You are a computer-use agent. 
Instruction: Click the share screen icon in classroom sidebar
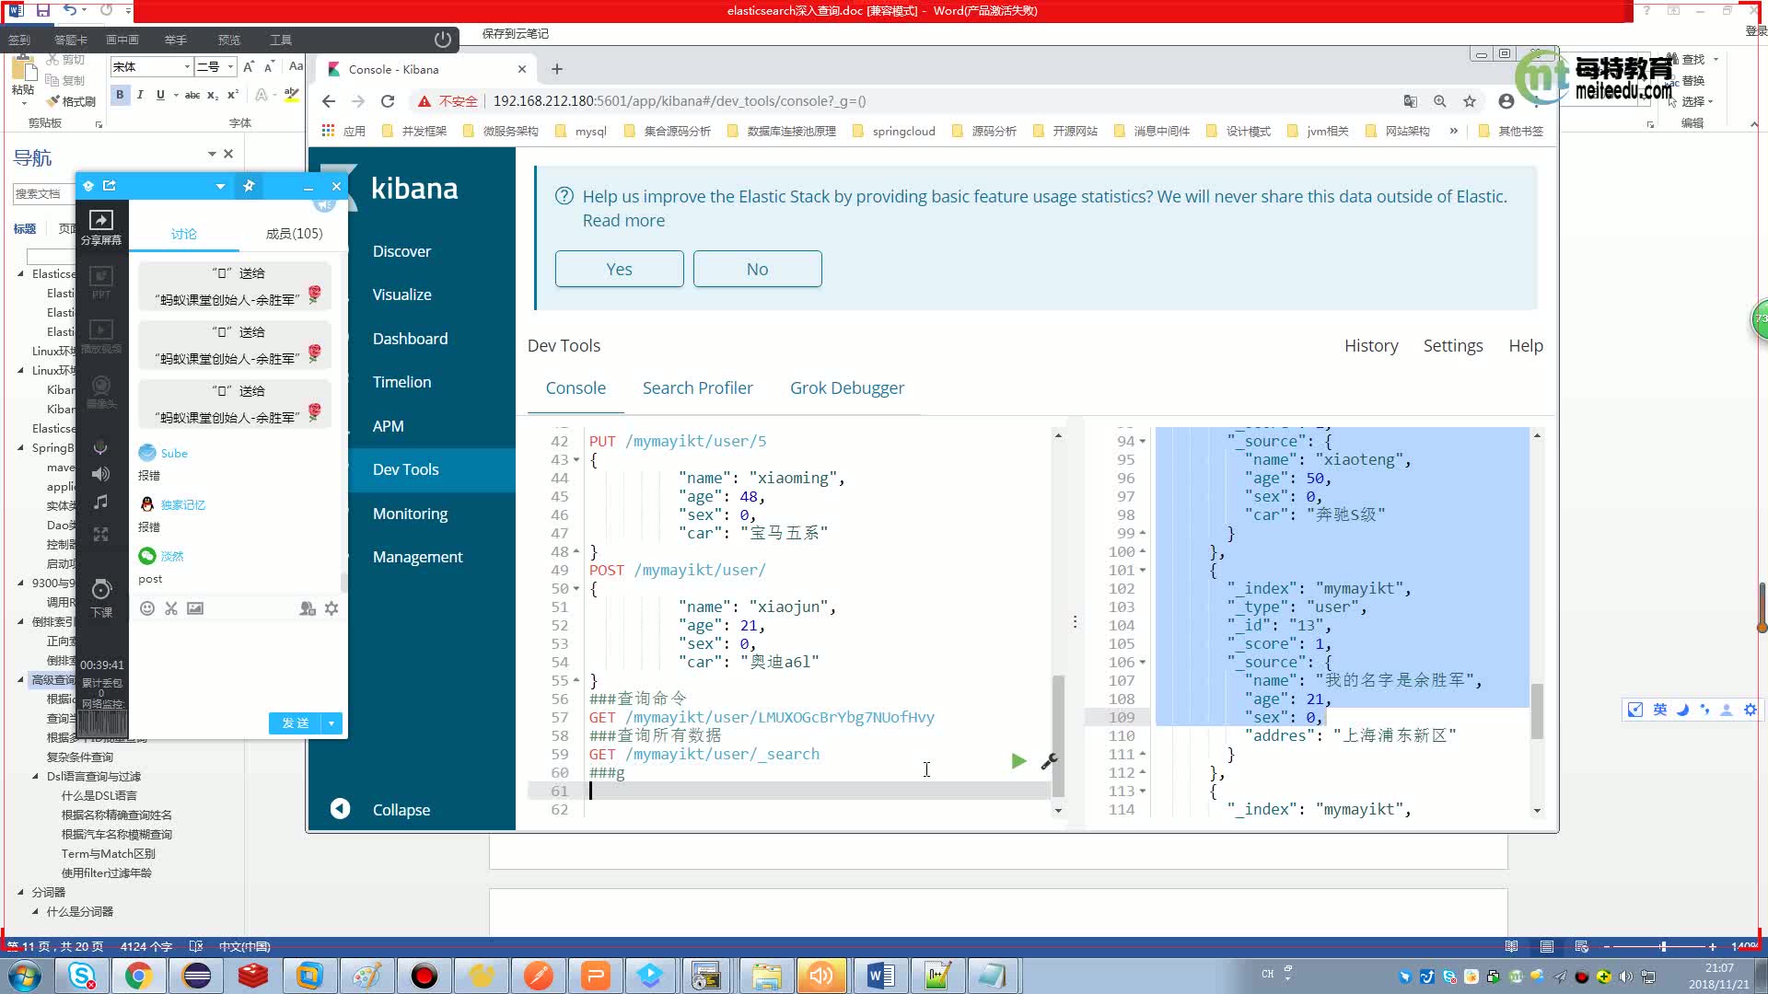tap(101, 226)
